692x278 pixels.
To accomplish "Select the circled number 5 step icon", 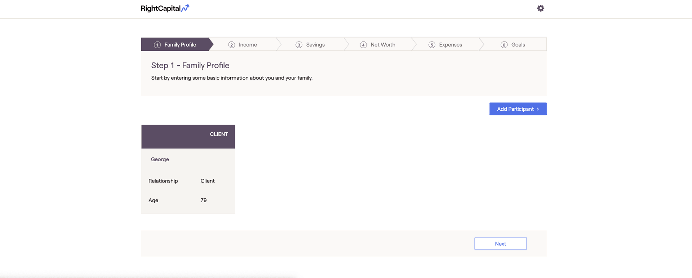I will pyautogui.click(x=432, y=45).
